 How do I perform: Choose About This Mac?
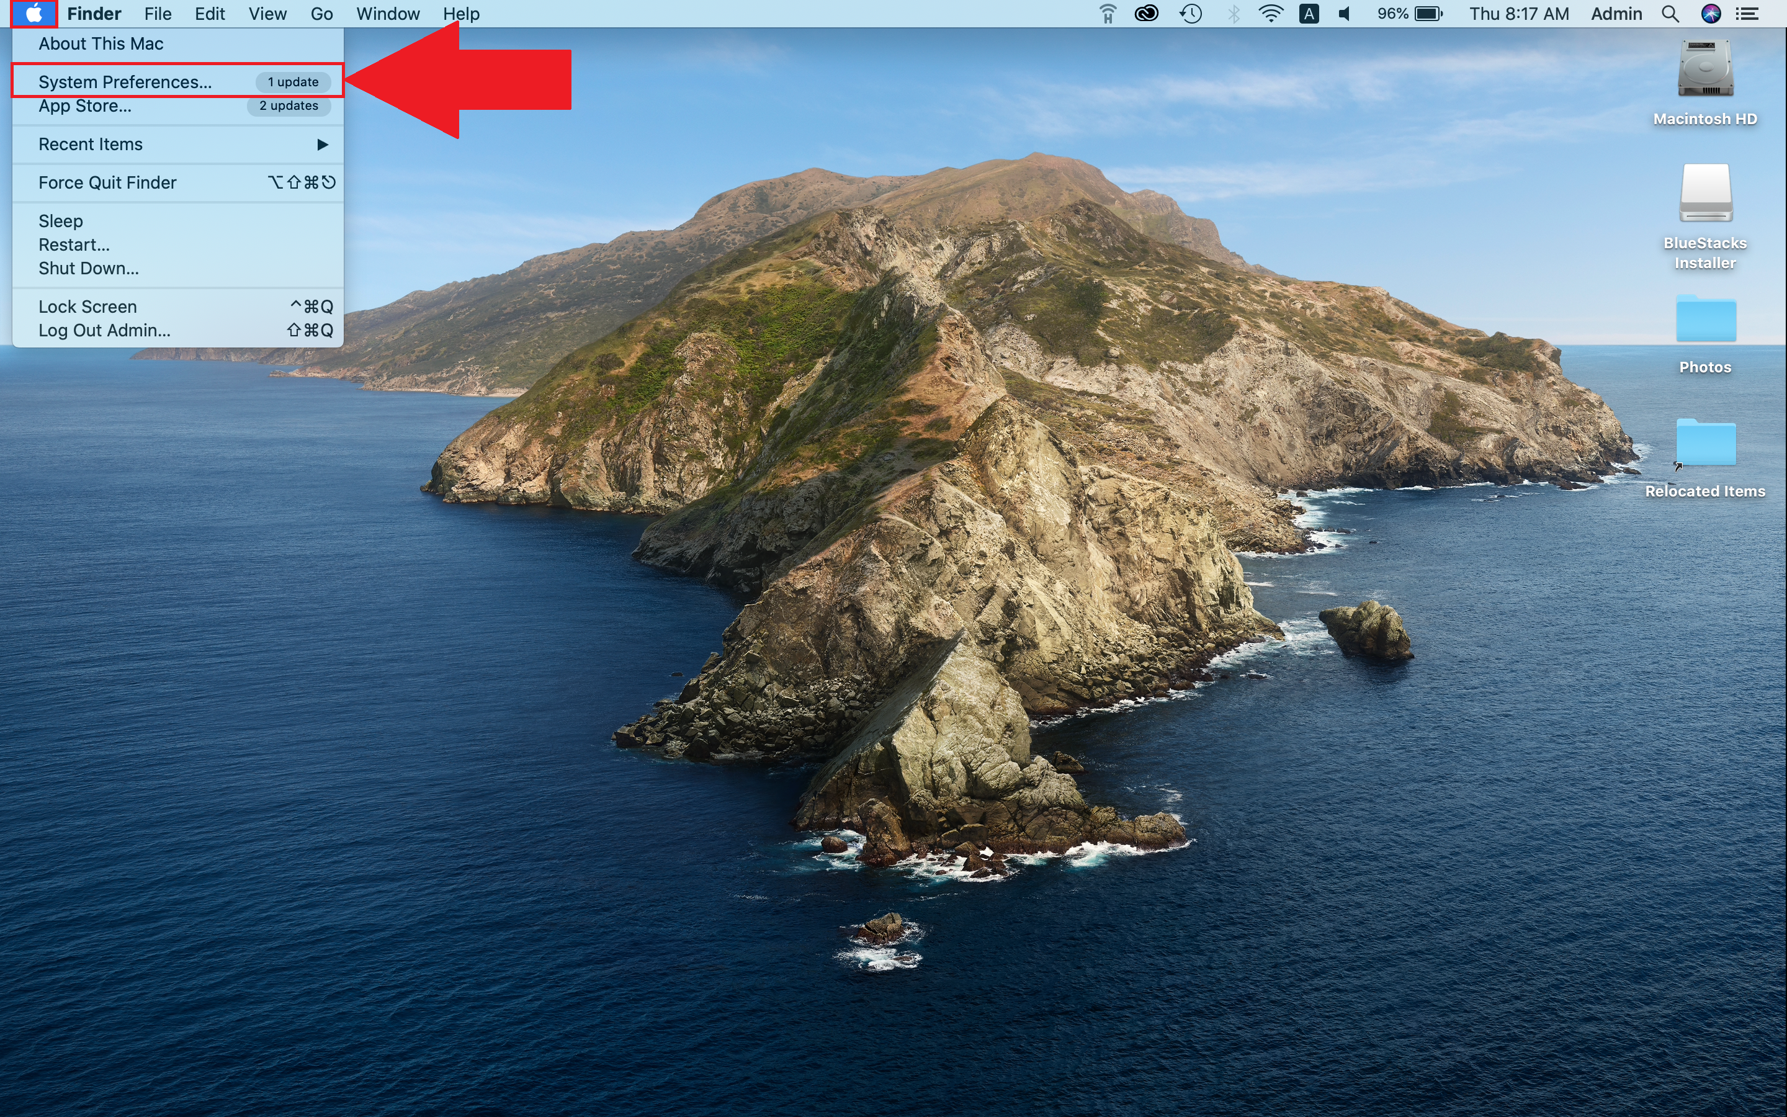(178, 43)
